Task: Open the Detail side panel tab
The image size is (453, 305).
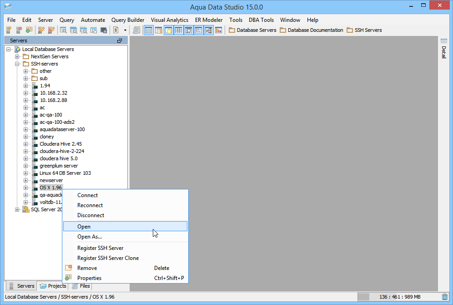Action: [x=444, y=48]
